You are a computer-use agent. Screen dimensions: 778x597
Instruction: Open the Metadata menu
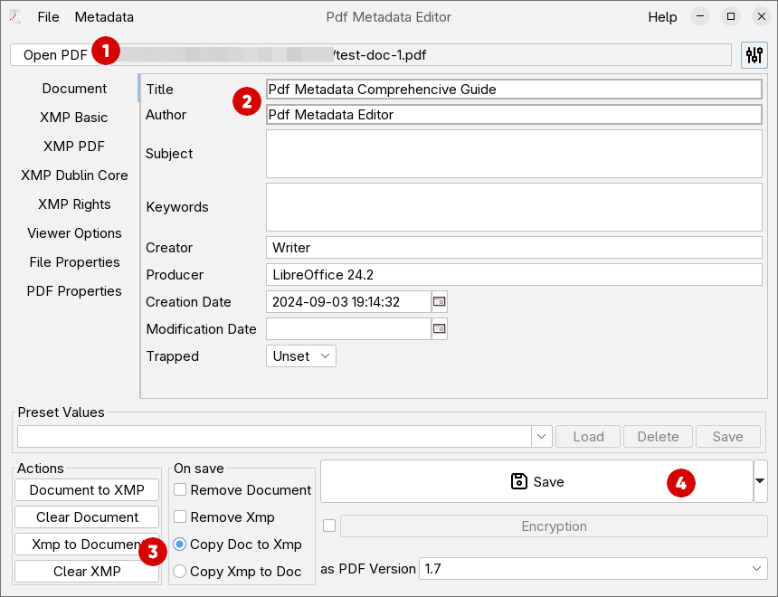(104, 17)
